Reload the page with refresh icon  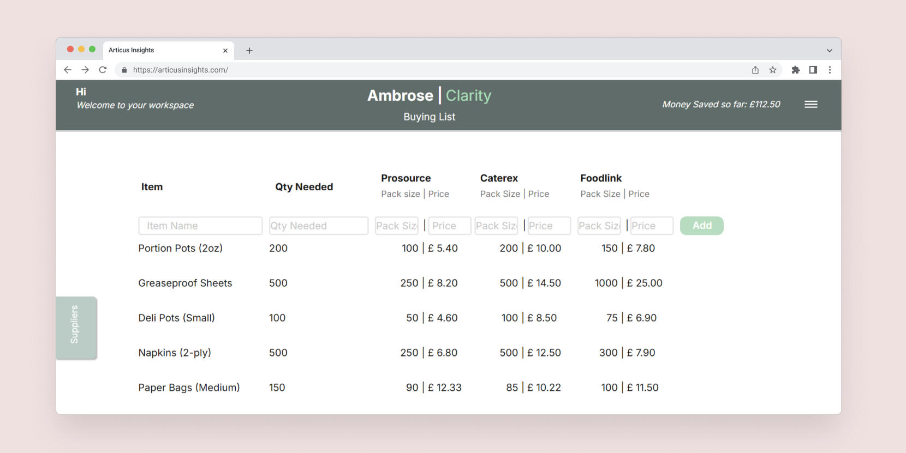[x=103, y=70]
